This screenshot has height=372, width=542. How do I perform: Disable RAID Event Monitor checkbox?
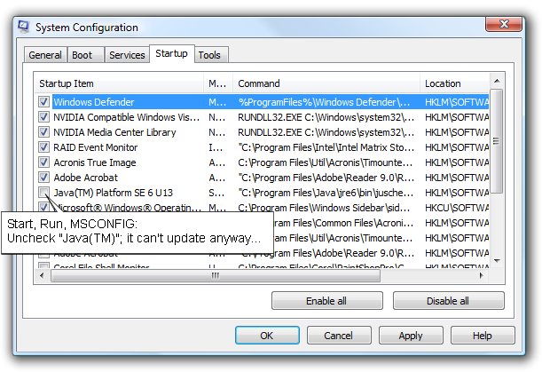click(x=43, y=147)
